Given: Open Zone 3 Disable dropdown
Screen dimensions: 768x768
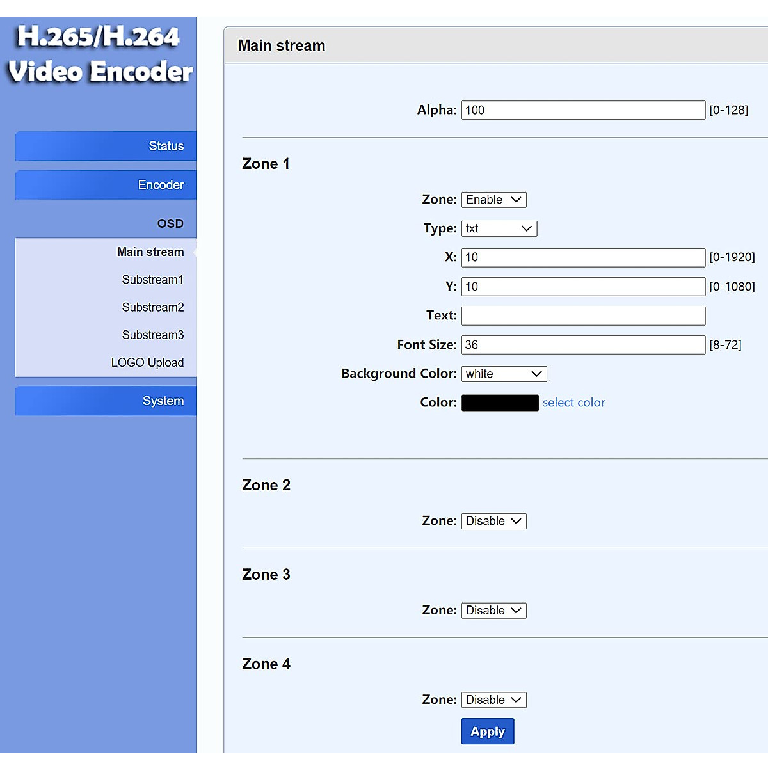Looking at the screenshot, I should 493,611.
